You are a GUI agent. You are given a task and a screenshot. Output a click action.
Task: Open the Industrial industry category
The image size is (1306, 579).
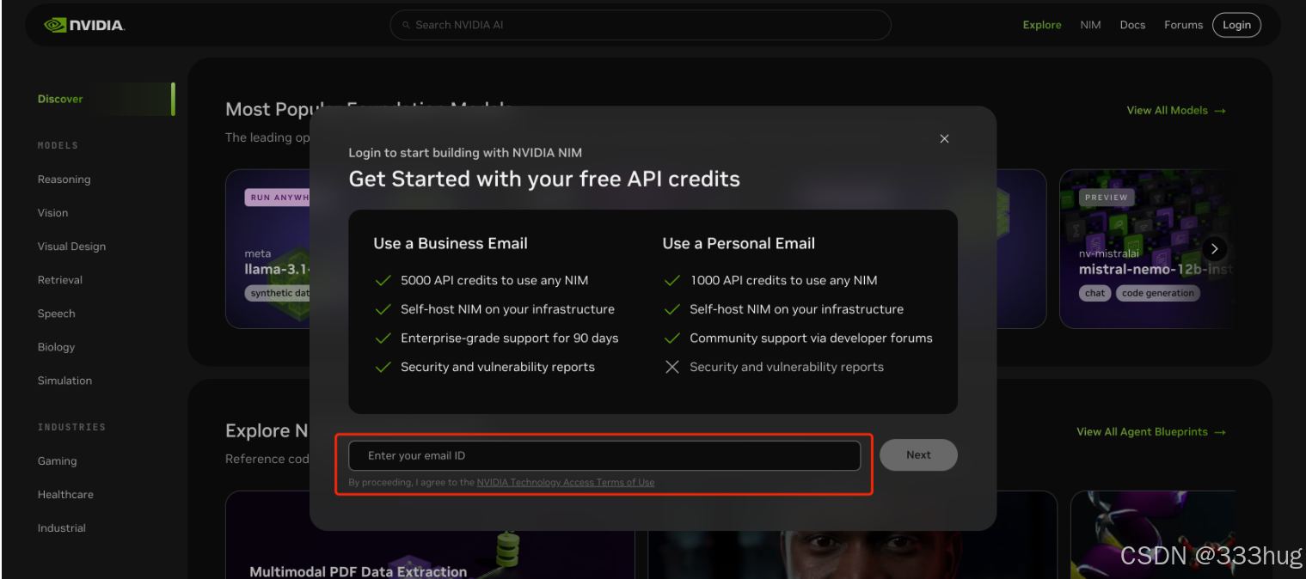[61, 528]
